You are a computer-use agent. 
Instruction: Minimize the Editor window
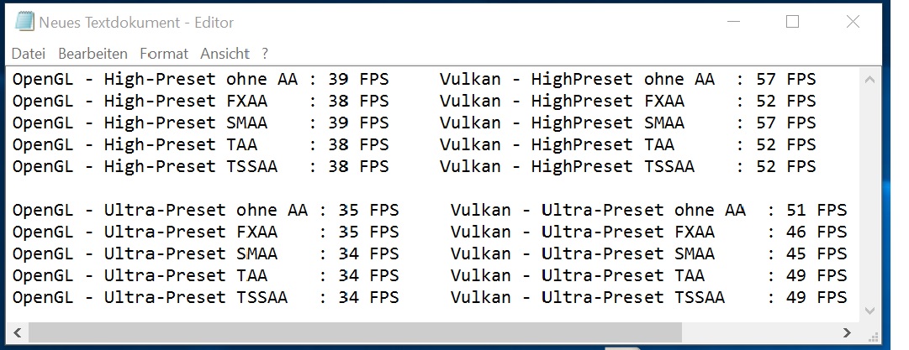733,22
